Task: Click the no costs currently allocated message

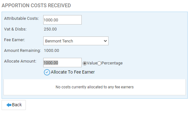Action: 95,87
